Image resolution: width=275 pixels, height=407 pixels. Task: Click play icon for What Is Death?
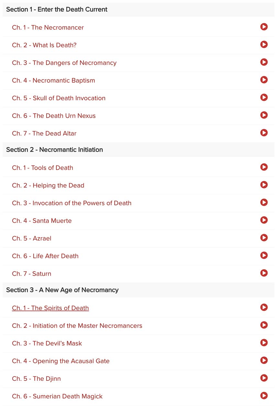pyautogui.click(x=264, y=44)
